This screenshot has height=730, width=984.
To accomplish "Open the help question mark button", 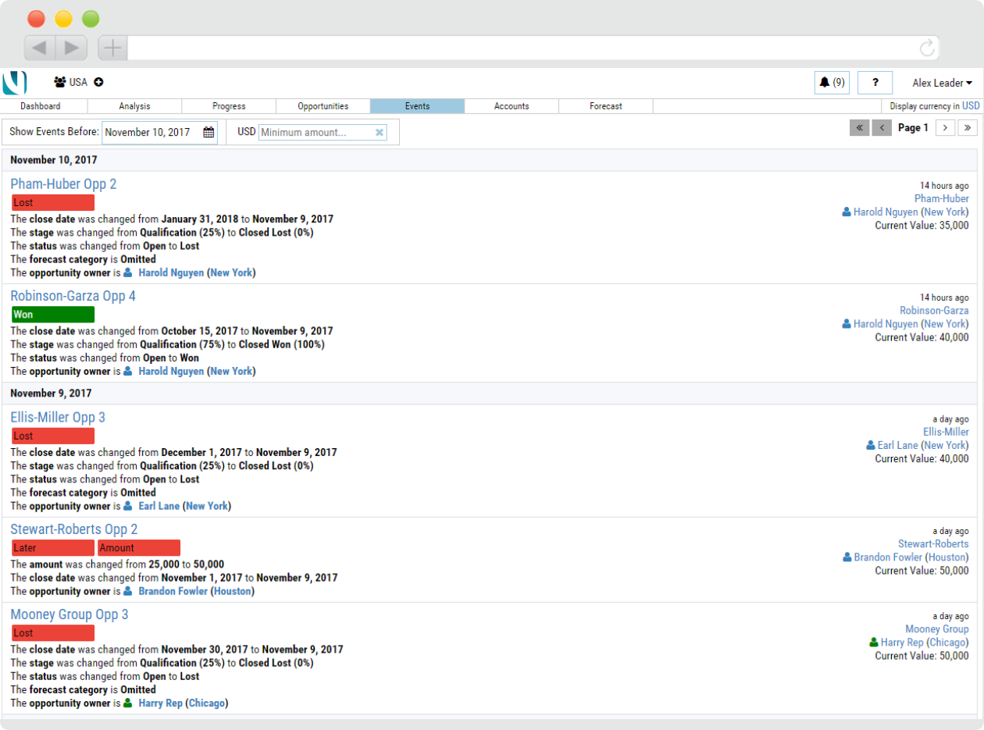I will [875, 83].
